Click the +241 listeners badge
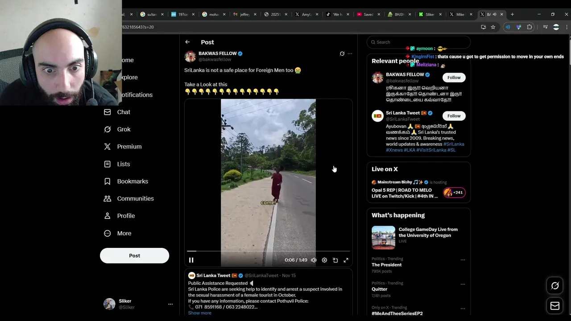The image size is (571, 321). [454, 193]
